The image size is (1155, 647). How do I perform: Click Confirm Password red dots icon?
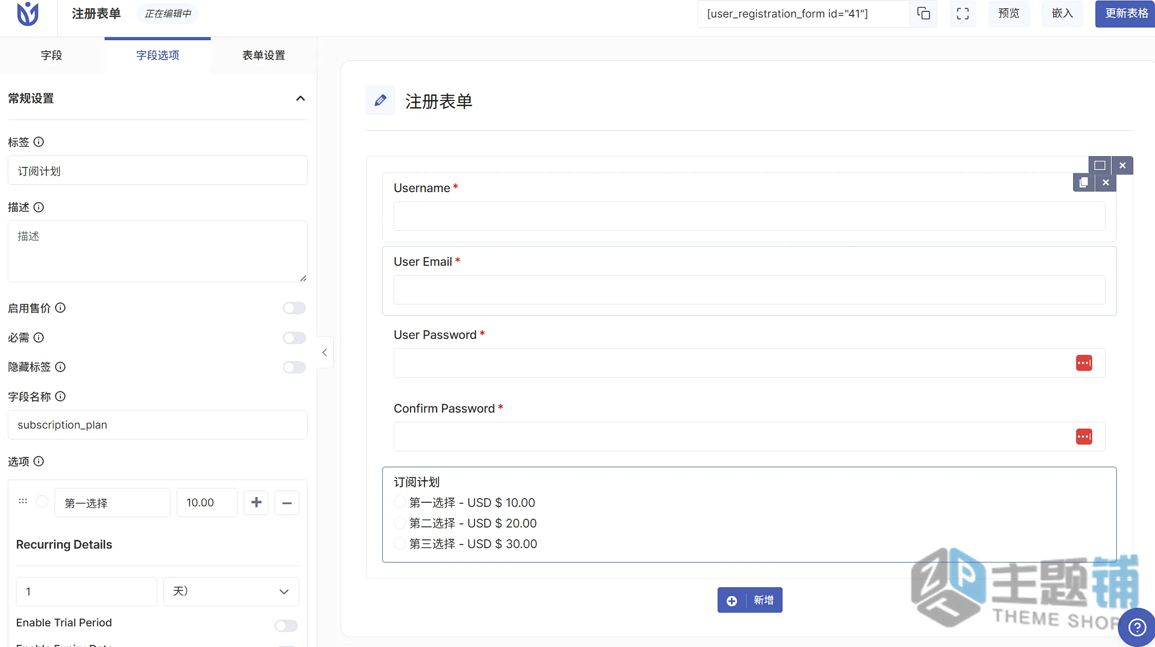1084,437
